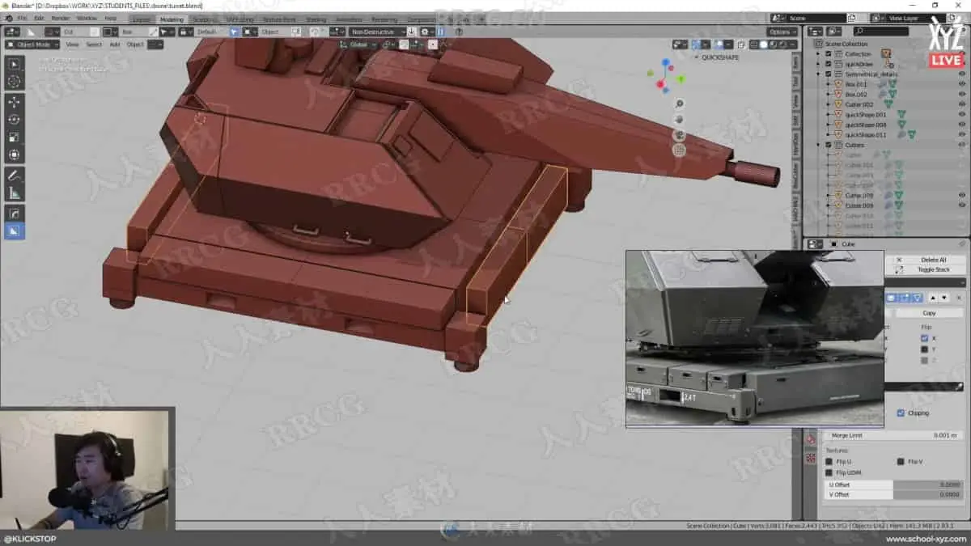971x546 pixels.
Task: Adjust the U Offset value slider
Action: point(928,485)
